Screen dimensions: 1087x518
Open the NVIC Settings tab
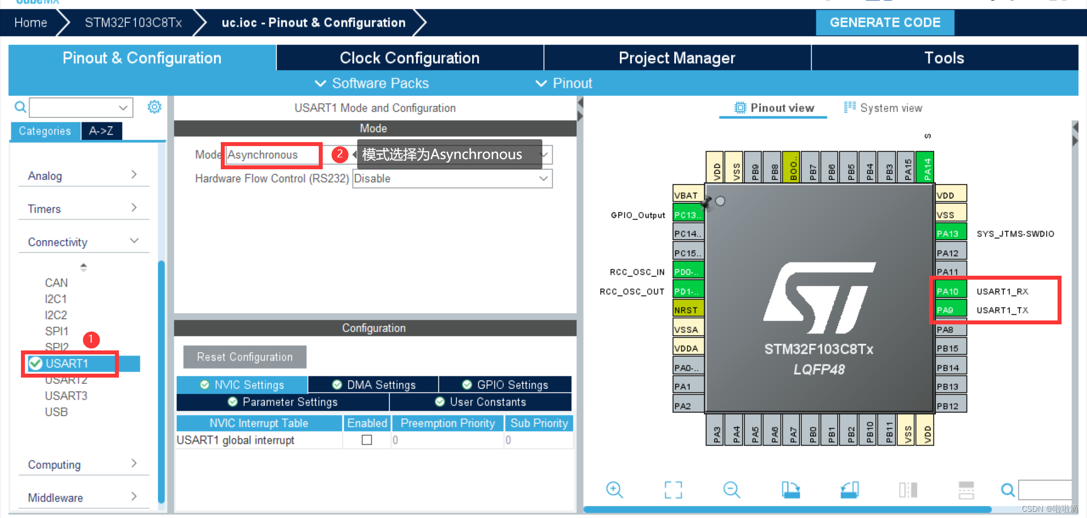[x=242, y=384]
